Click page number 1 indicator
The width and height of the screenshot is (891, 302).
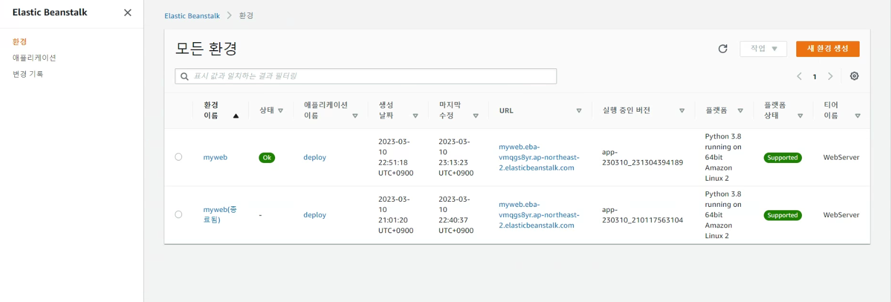coord(815,76)
